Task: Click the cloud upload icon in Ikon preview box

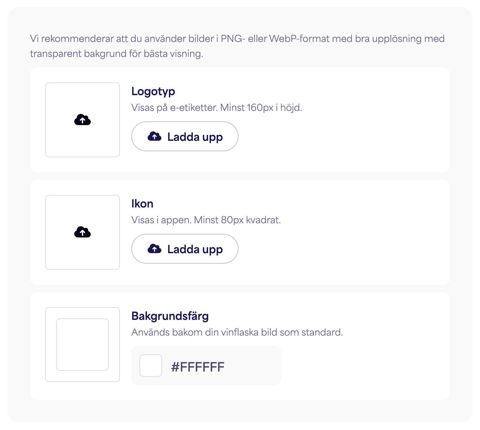Action: click(x=82, y=232)
